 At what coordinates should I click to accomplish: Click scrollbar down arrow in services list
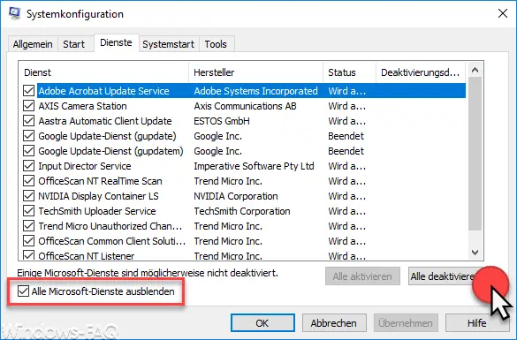point(475,253)
